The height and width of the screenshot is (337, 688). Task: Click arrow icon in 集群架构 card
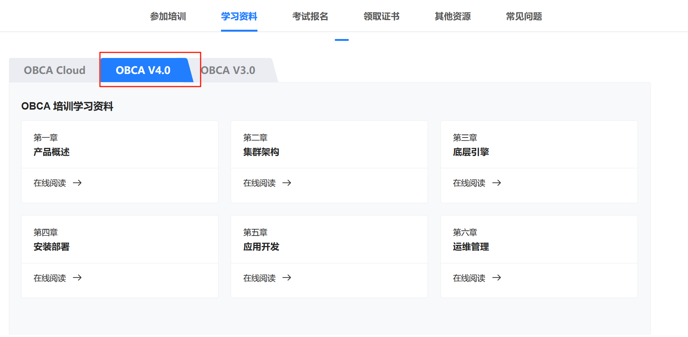click(x=287, y=183)
